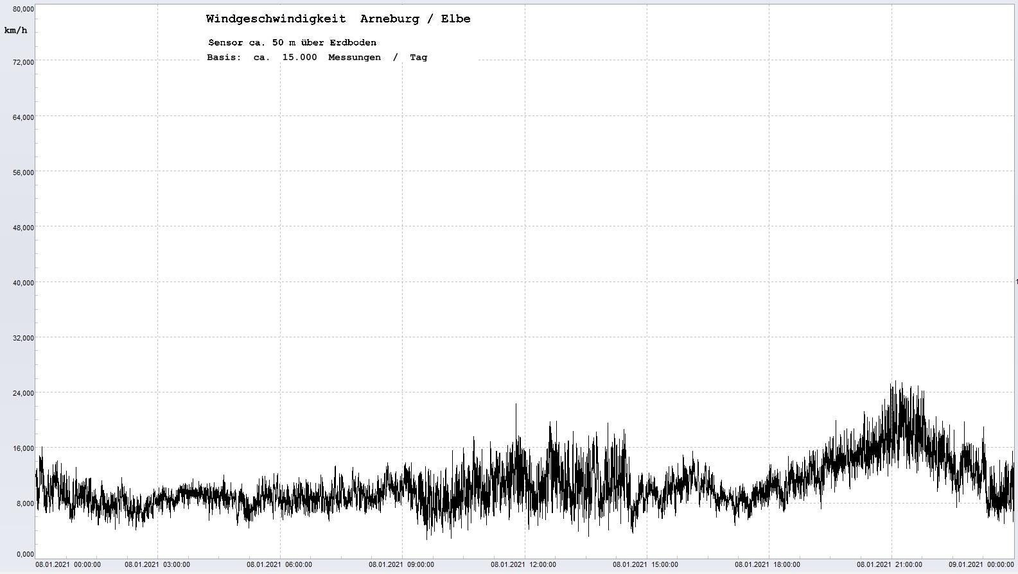Pick the 08.01.2021 21:00:00 time label
1018x574 pixels.
[x=890, y=565]
